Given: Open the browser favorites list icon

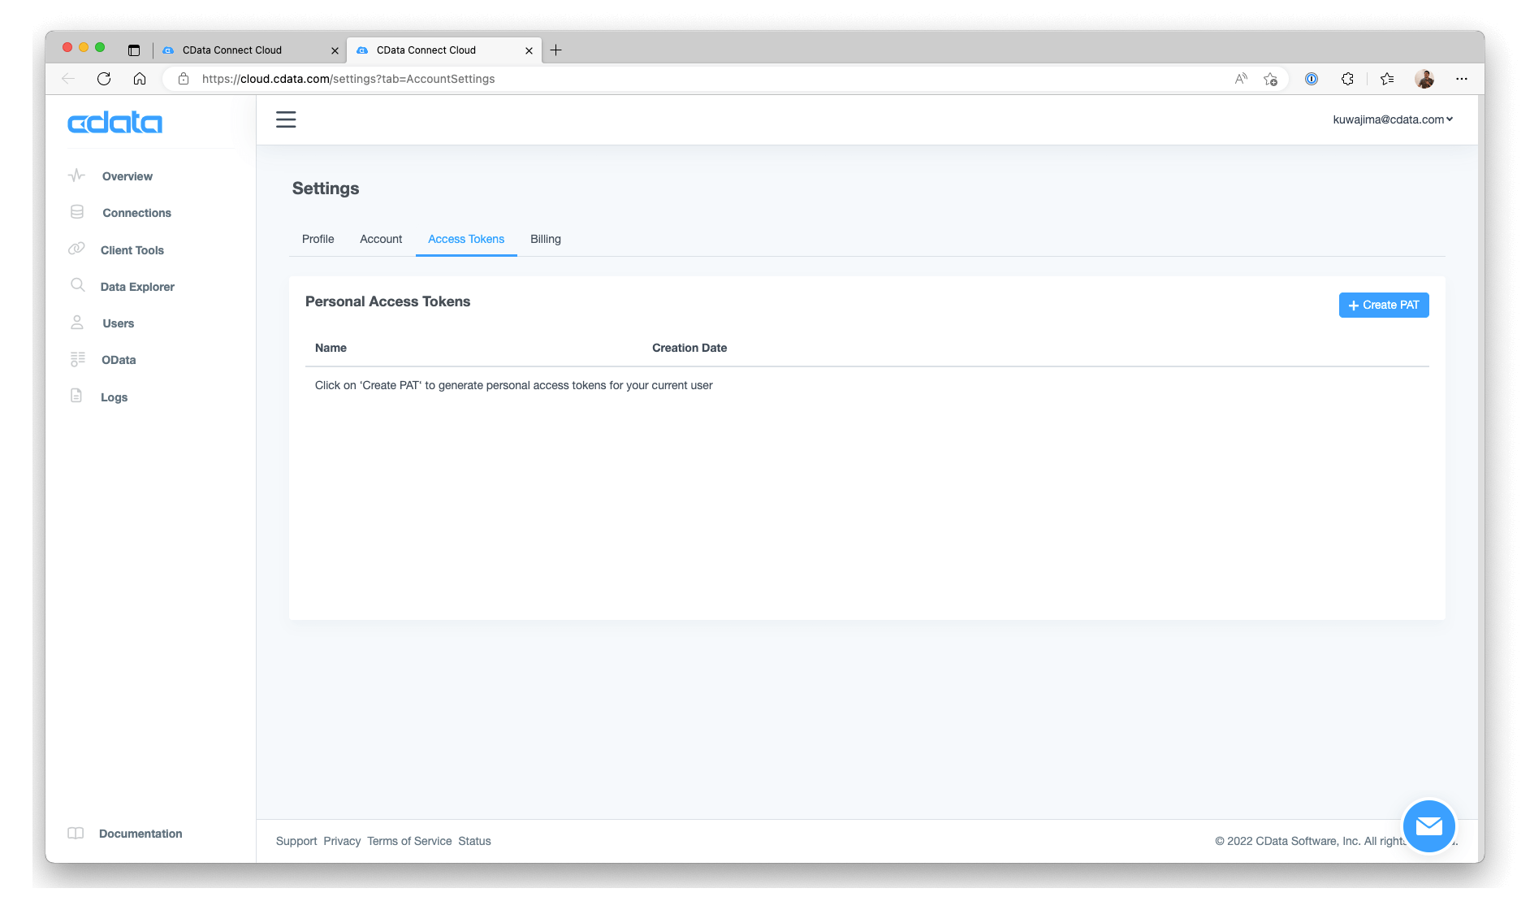Looking at the screenshot, I should 1387,79.
